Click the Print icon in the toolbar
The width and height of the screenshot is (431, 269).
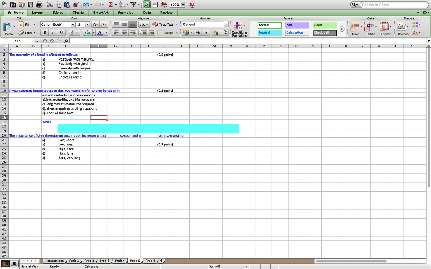[x=39, y=5]
